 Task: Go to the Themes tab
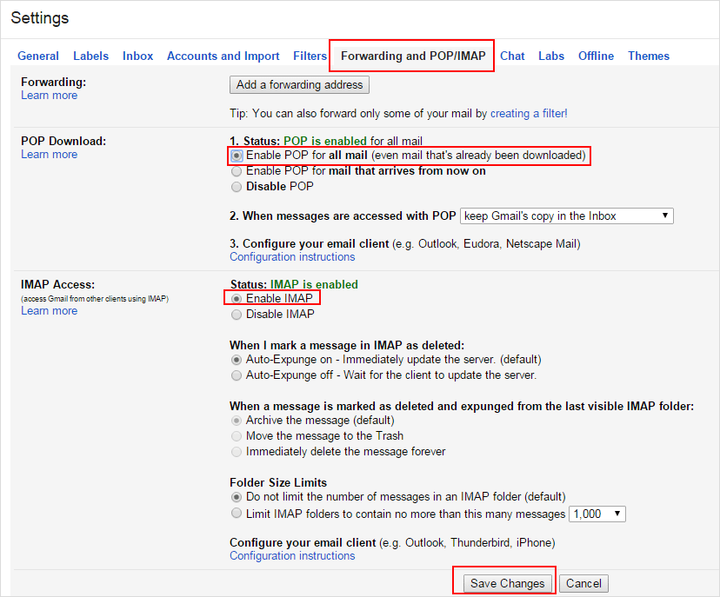point(649,56)
